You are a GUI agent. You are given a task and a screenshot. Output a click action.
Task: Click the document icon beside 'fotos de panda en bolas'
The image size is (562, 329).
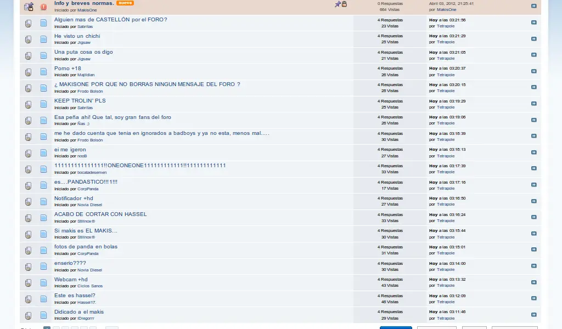[x=43, y=250]
